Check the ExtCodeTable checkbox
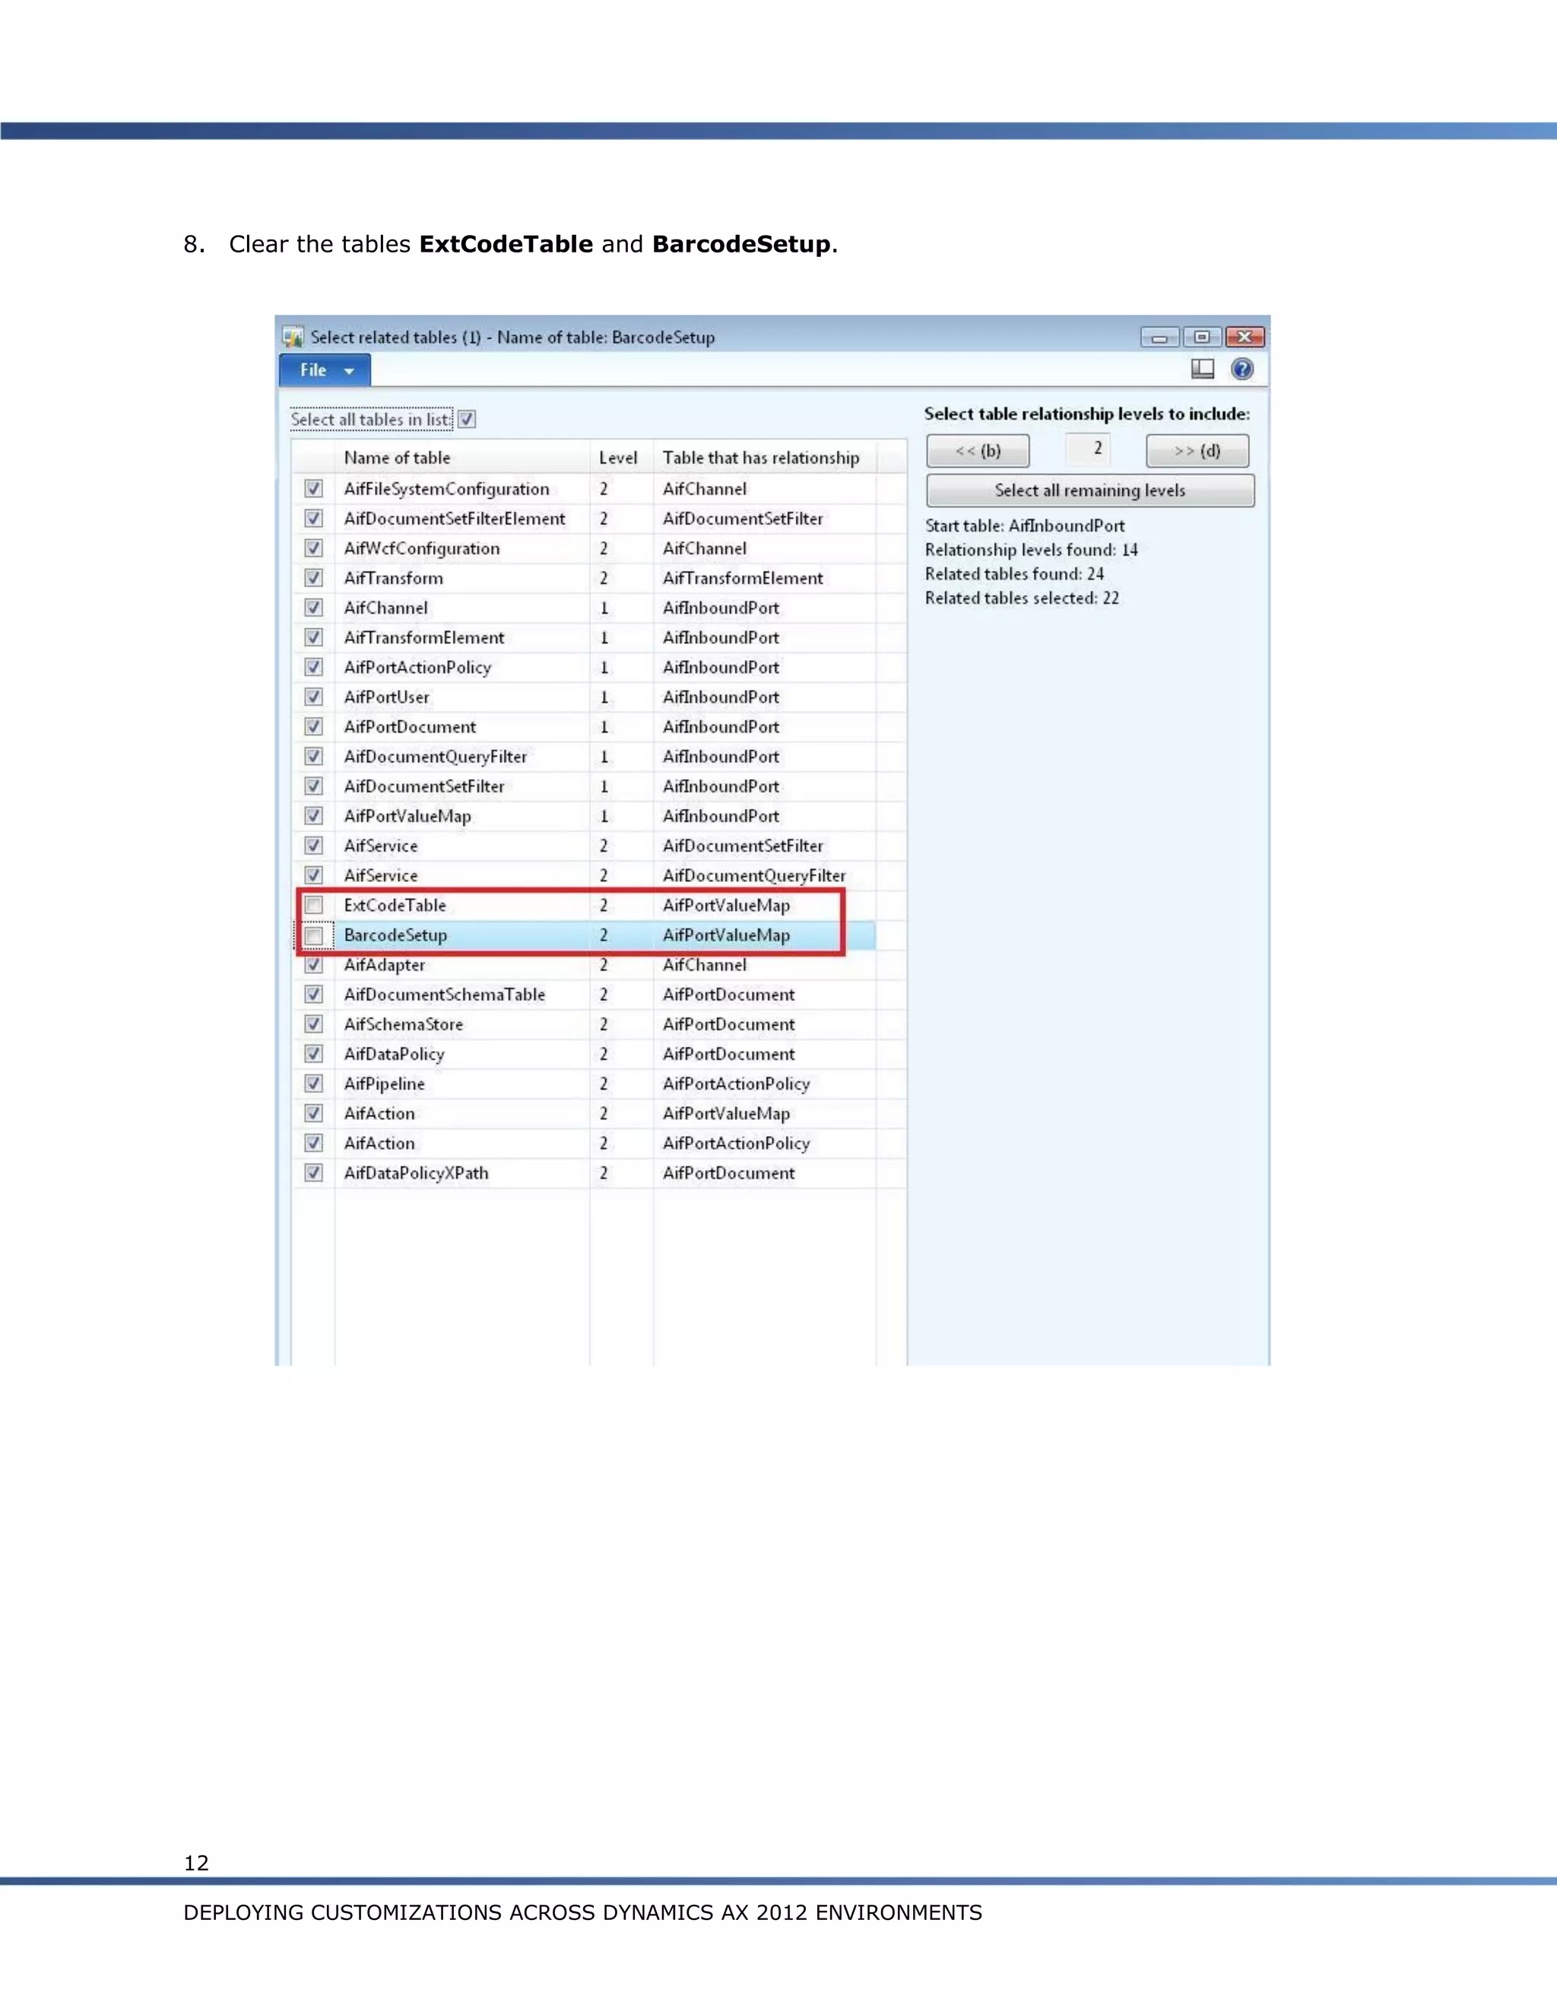The width and height of the screenshot is (1557, 2015). pos(314,905)
